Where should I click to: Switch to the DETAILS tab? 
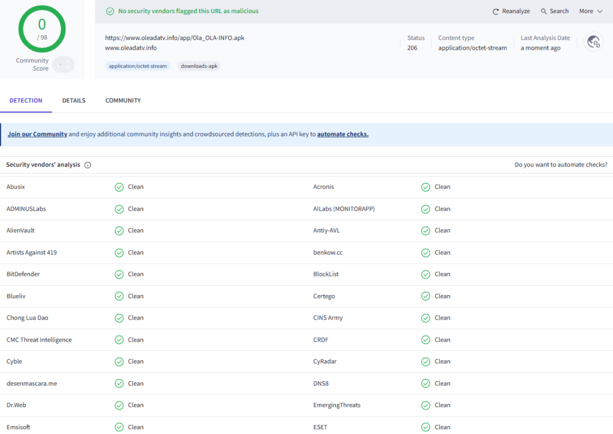click(74, 101)
